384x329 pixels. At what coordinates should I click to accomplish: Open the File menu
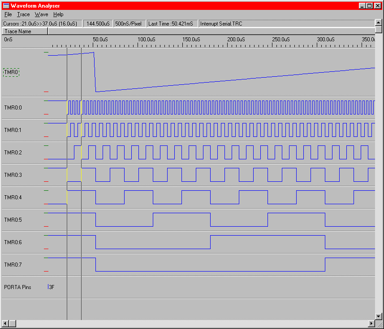[8, 14]
